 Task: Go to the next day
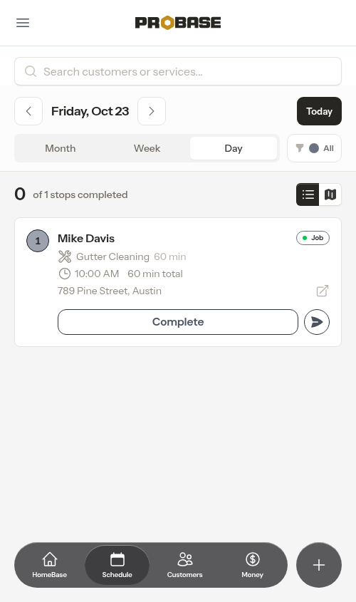coord(152,111)
